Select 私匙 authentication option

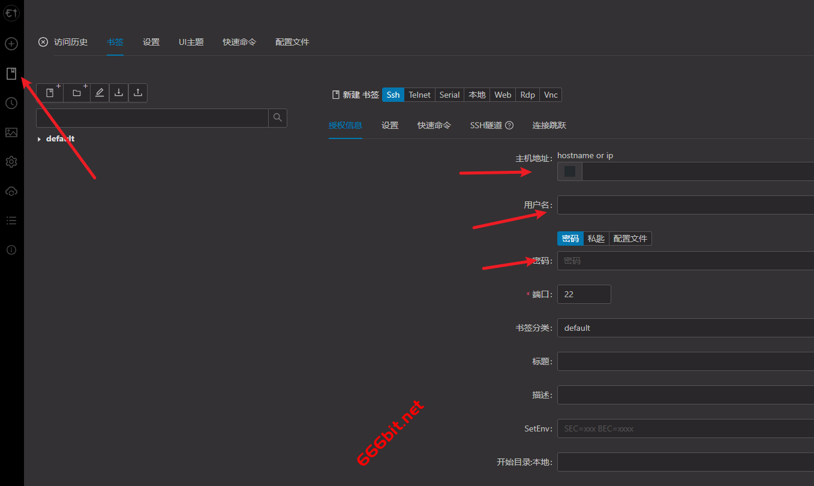(x=596, y=239)
